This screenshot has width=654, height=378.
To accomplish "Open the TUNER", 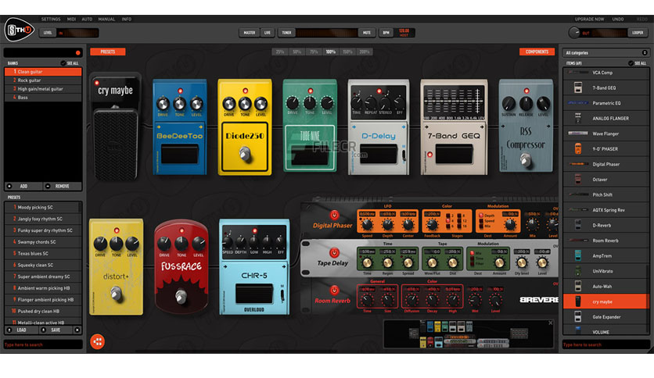I will click(x=286, y=33).
